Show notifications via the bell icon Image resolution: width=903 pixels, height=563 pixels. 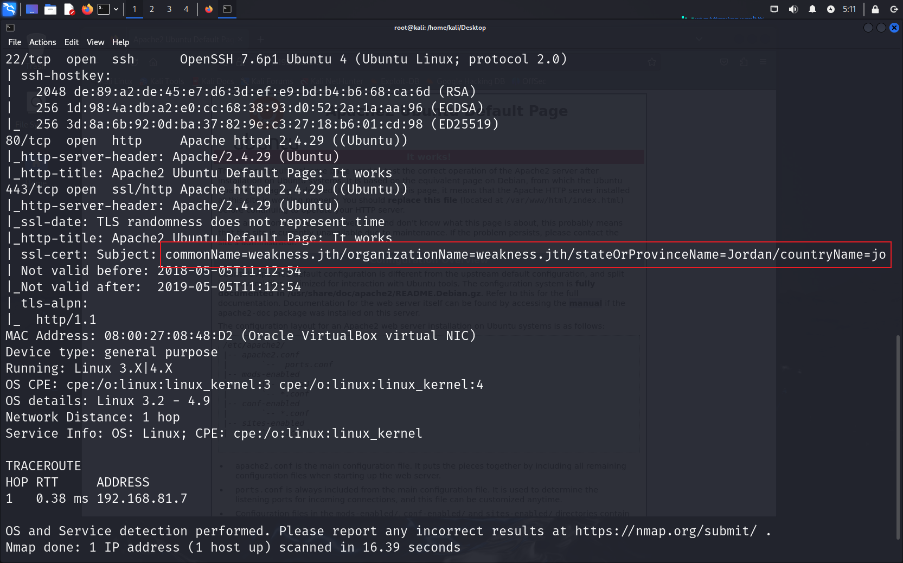point(812,9)
